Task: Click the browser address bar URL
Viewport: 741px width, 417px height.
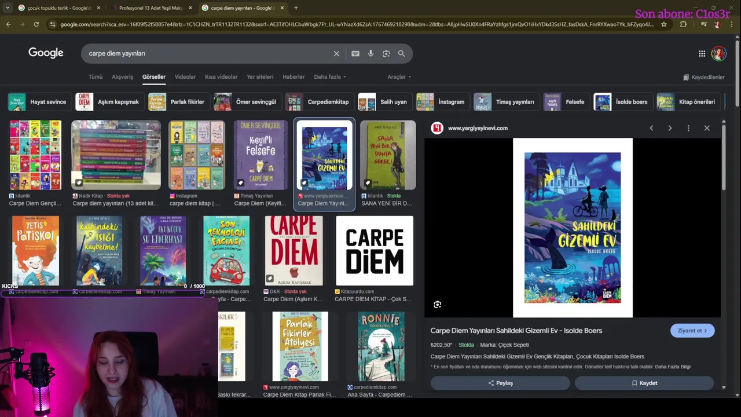Action: pos(356,24)
